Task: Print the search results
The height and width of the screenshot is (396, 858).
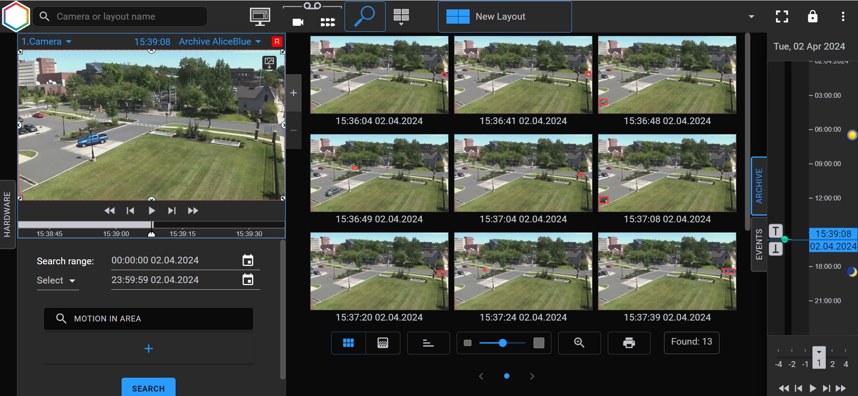Action: point(629,343)
